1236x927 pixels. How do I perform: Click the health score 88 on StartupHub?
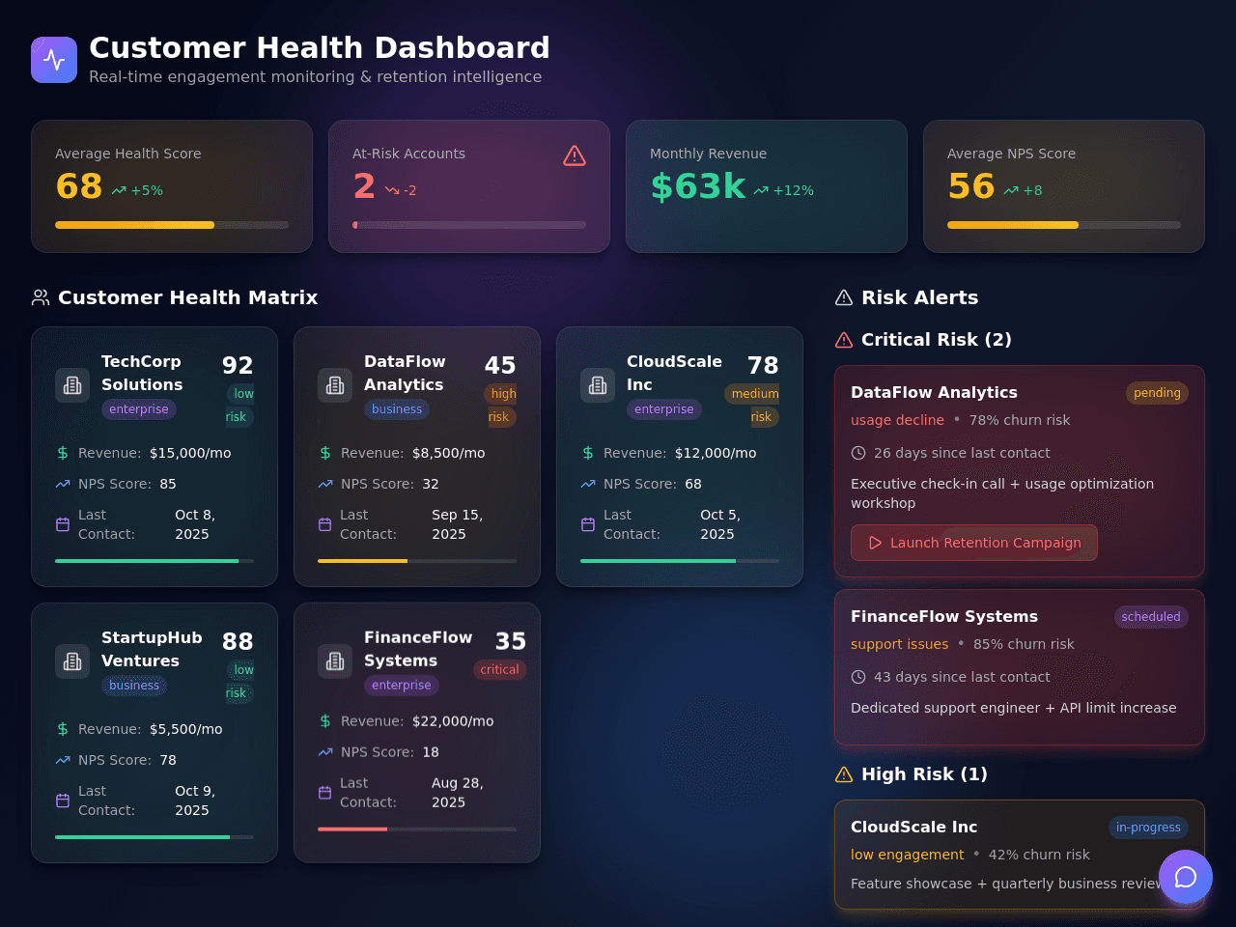238,642
